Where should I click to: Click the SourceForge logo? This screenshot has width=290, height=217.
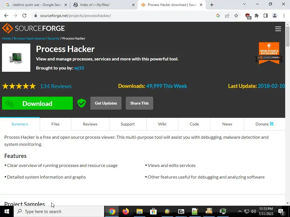pos(33,28)
